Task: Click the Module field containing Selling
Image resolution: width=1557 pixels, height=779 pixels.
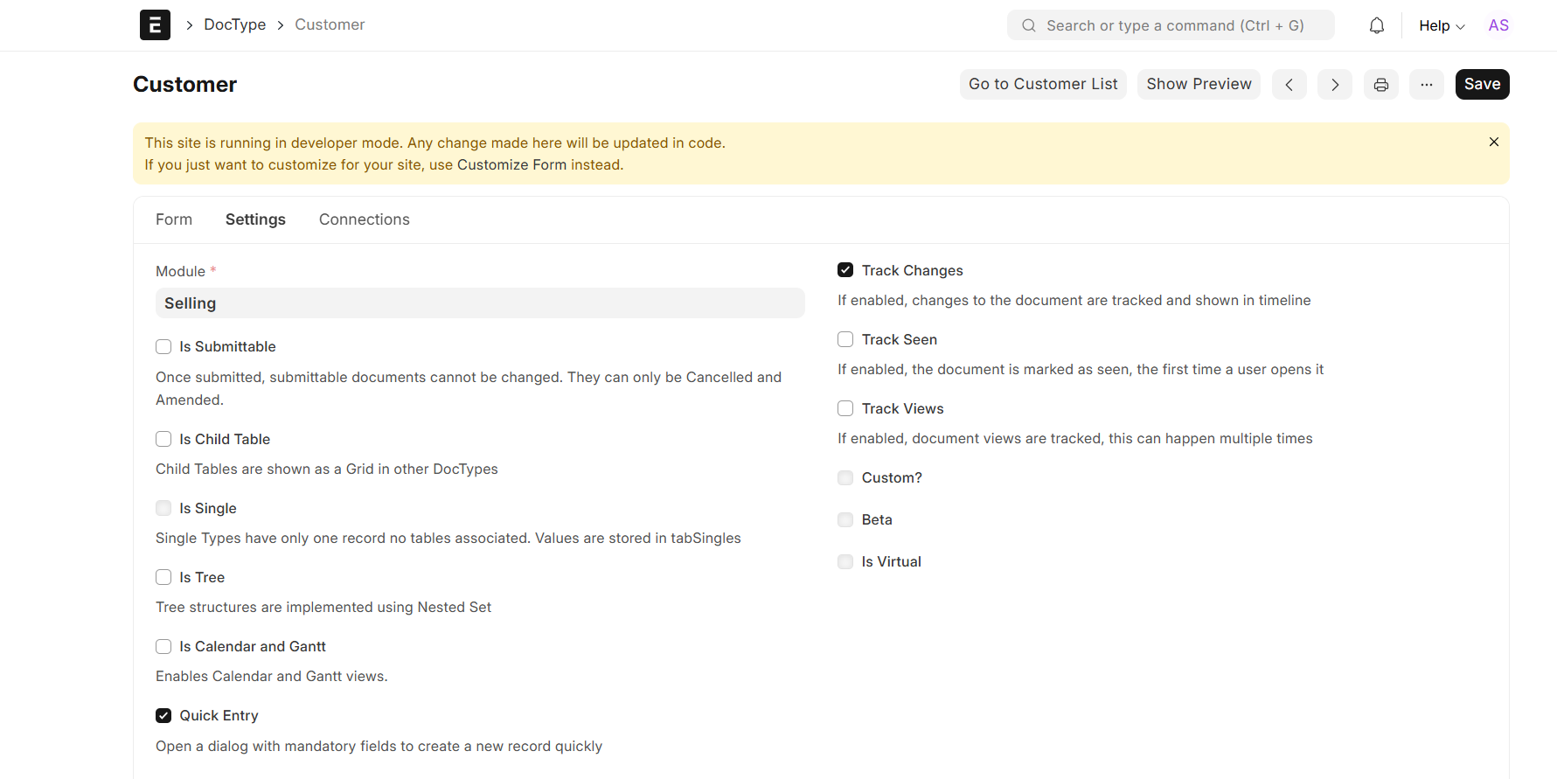Action: (479, 303)
